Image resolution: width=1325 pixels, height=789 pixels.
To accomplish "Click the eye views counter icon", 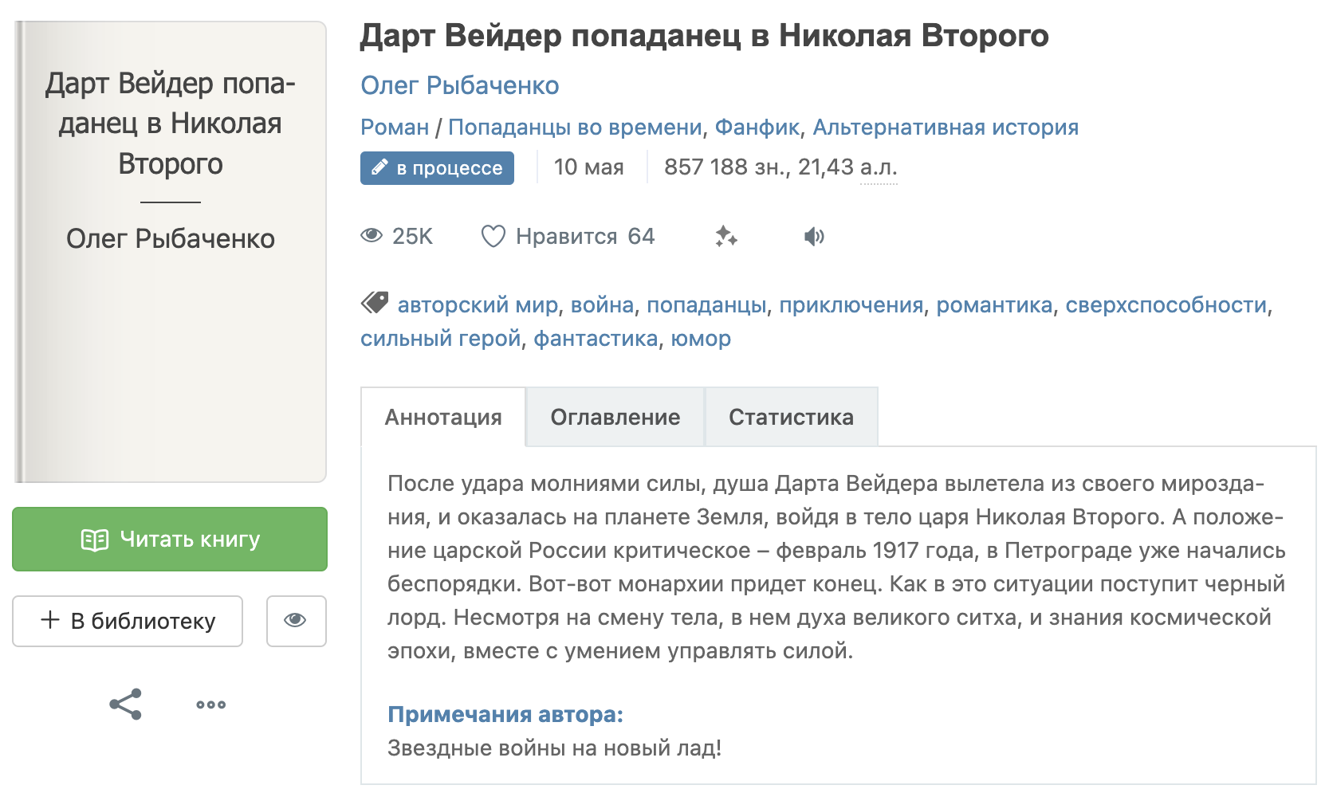I will pos(372,236).
